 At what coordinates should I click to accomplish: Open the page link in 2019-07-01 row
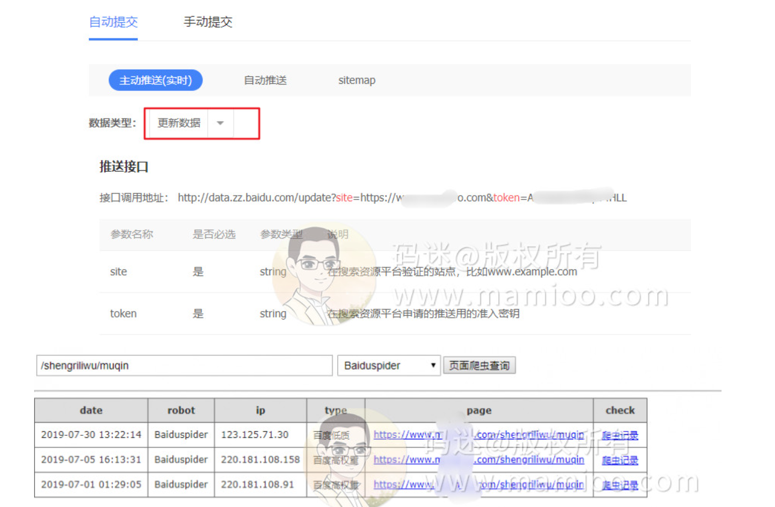[x=479, y=485]
